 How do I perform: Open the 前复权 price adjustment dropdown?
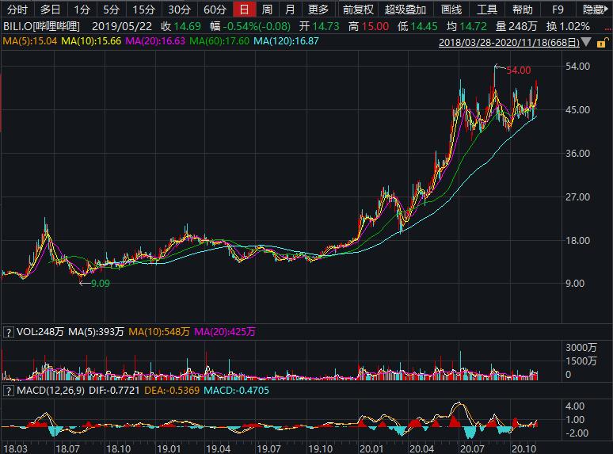[358, 10]
